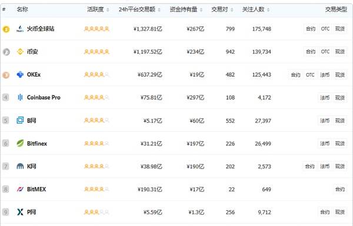Viewport: 353px width, 226px height.
Task: Click the K网 arch logo icon
Action: tap(20, 167)
